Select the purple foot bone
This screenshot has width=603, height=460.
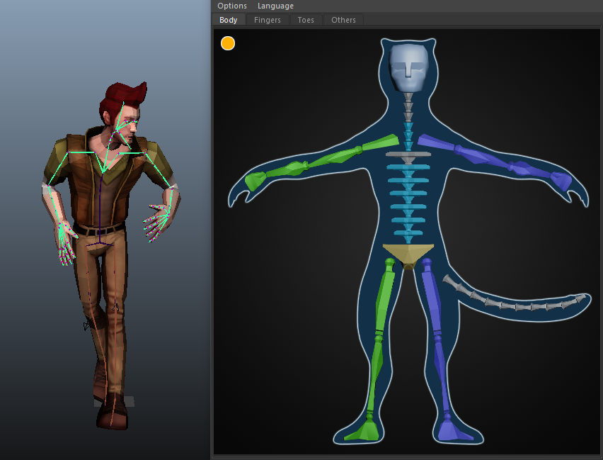point(448,430)
